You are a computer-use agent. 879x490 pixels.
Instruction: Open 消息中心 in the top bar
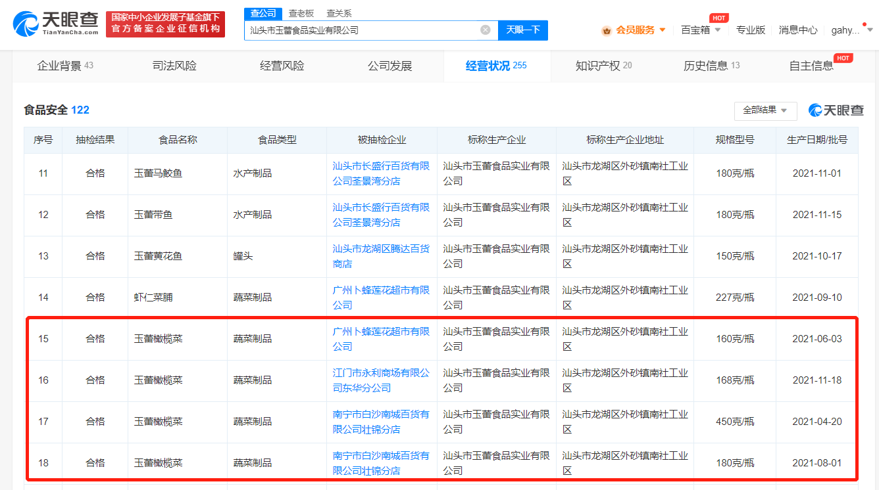pyautogui.click(x=798, y=30)
